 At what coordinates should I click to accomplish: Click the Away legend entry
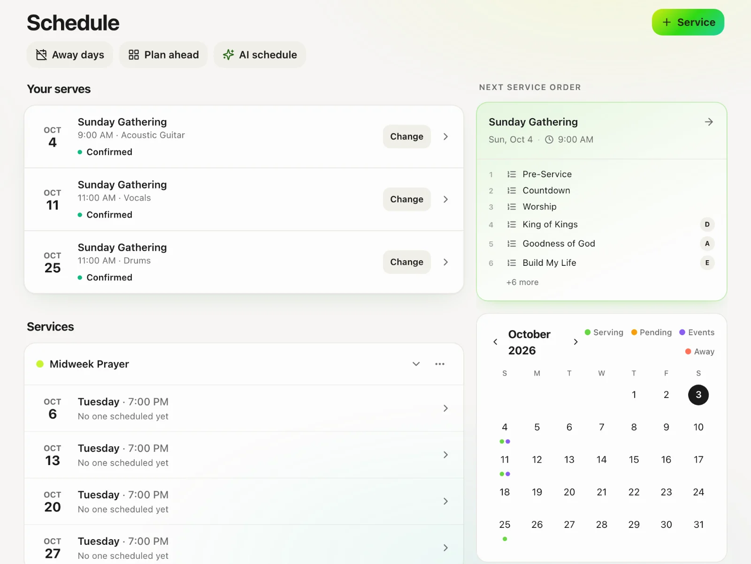(700, 352)
